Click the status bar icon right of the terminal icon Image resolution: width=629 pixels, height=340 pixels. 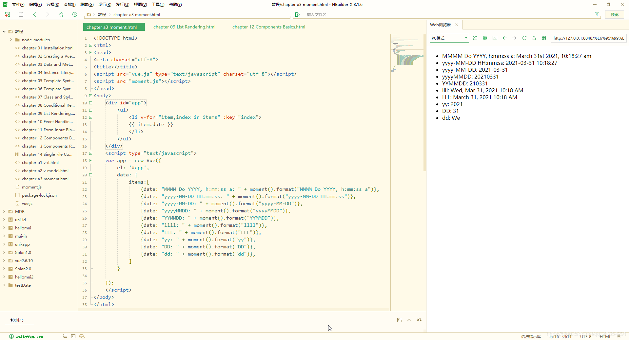click(x=82, y=336)
